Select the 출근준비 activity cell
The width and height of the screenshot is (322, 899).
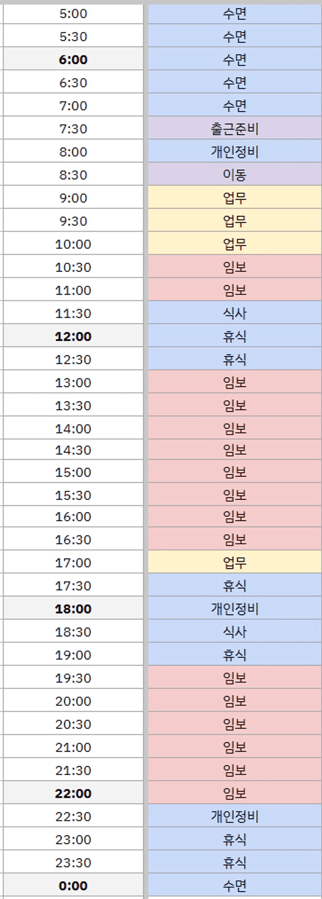[234, 129]
